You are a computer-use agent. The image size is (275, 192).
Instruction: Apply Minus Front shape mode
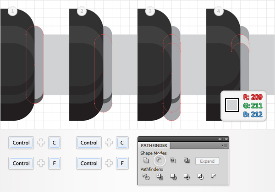(x=159, y=160)
